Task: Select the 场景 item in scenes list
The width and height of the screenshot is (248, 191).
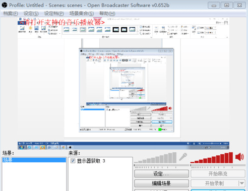Action: click(x=34, y=160)
